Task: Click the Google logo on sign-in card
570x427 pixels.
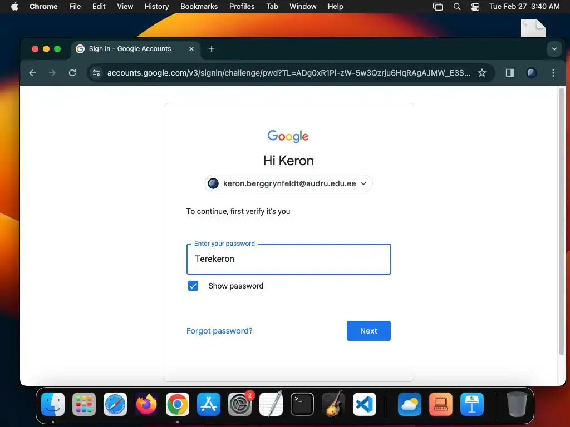Action: [288, 137]
